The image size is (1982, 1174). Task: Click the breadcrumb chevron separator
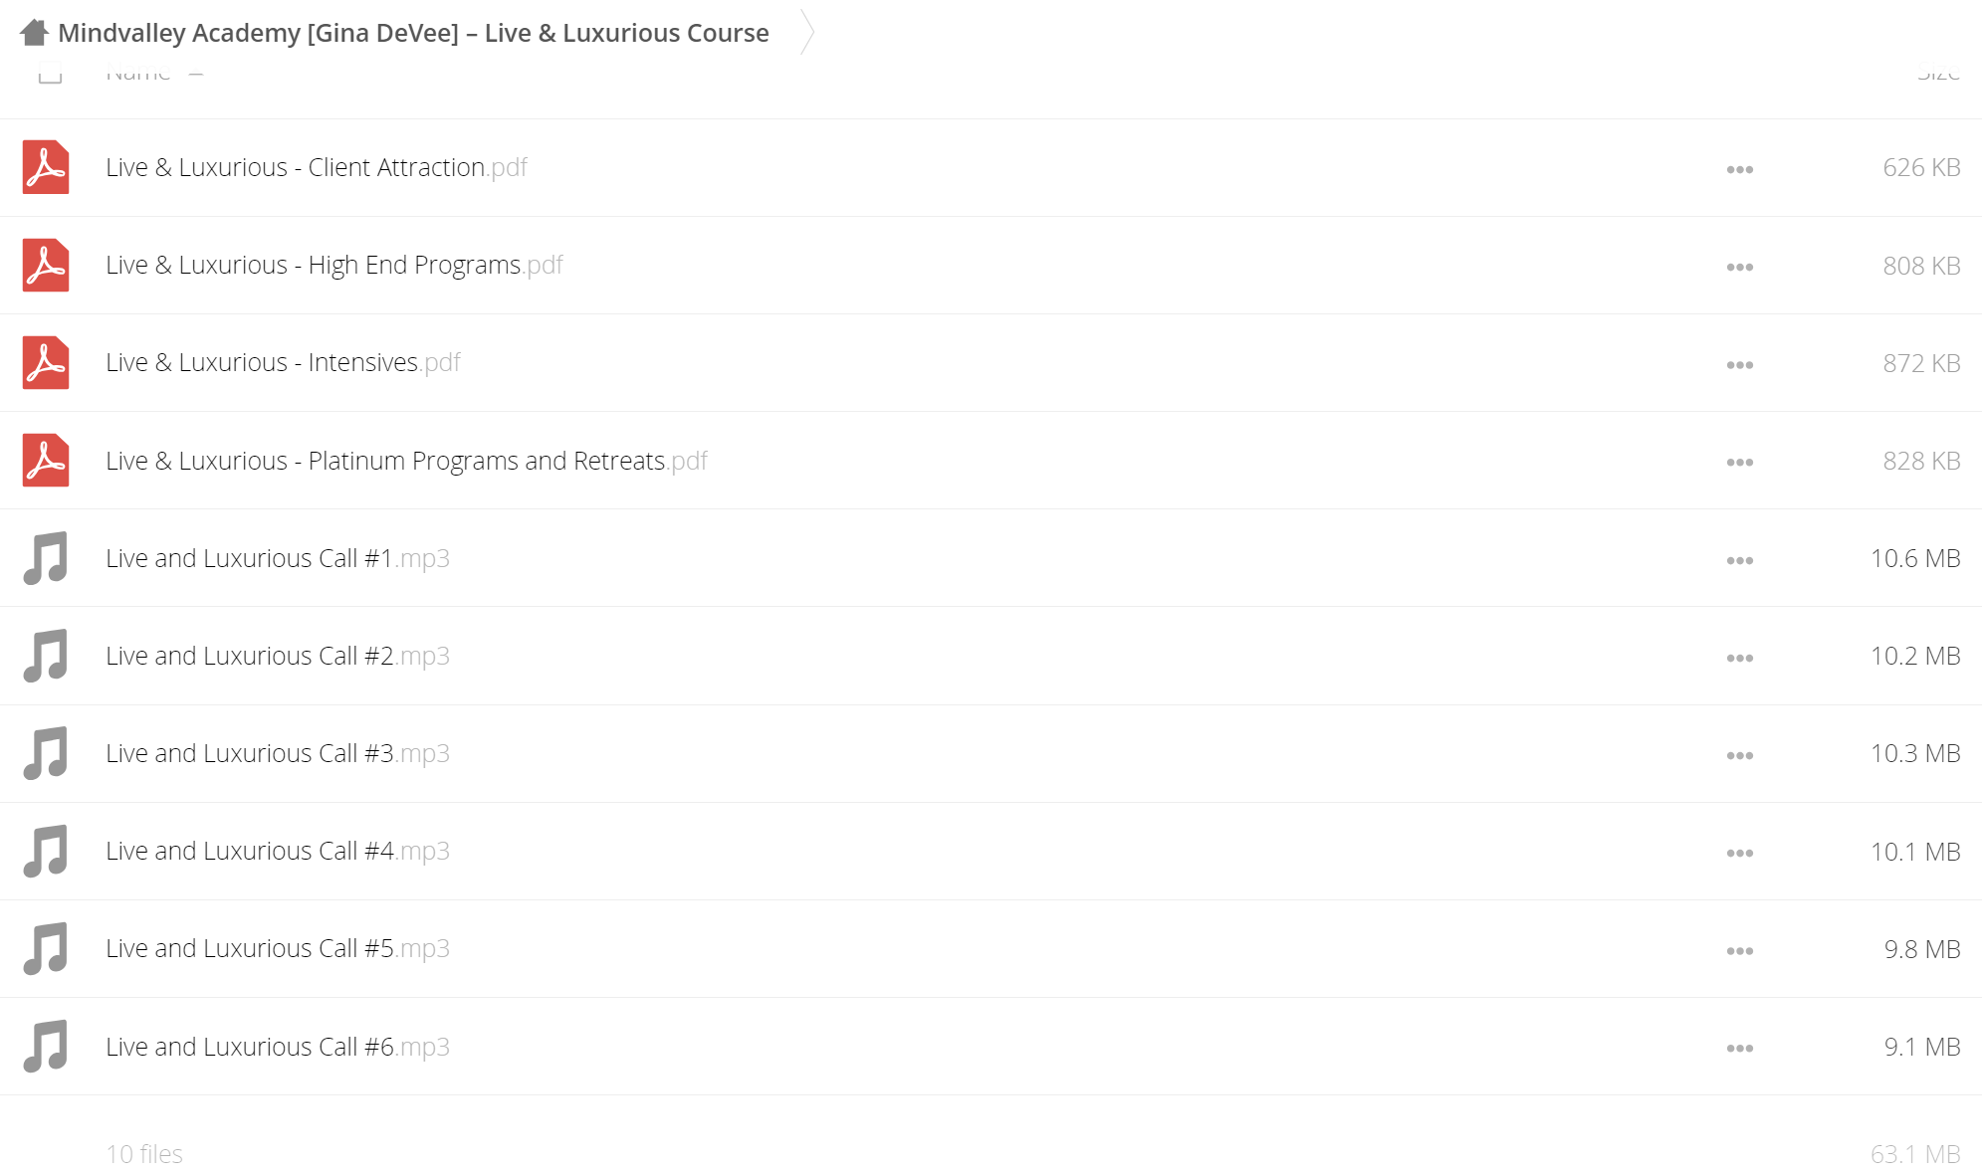(x=807, y=33)
